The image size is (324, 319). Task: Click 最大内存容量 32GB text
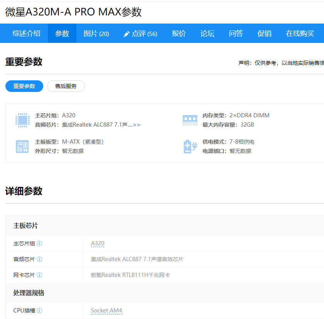pyautogui.click(x=228, y=125)
